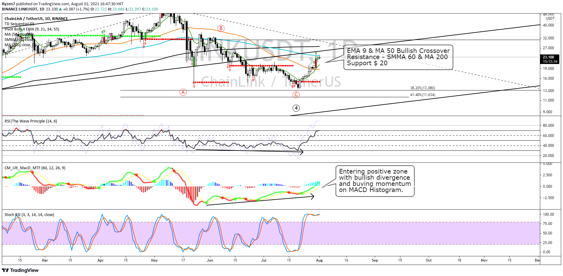Click the 38.20%(13.080) Fibonacci label
563x276 pixels.
pos(423,88)
